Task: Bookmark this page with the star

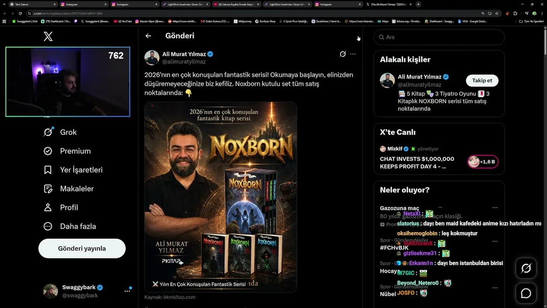Action: [x=497, y=13]
